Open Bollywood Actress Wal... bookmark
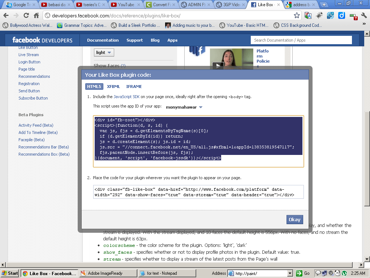 28,25
